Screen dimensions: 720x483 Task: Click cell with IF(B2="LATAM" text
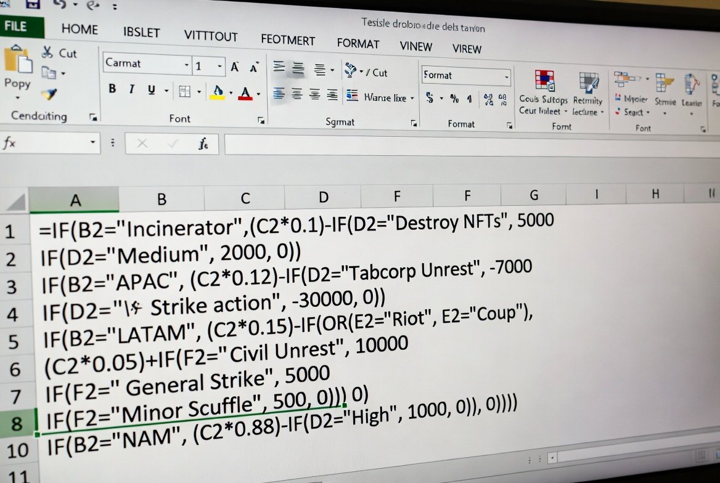click(x=287, y=327)
